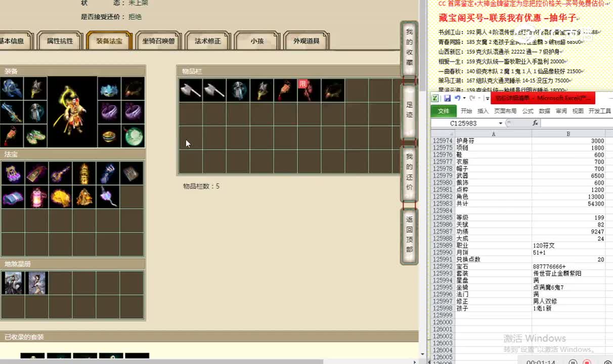Click the Excel undo arrow

(x=457, y=98)
